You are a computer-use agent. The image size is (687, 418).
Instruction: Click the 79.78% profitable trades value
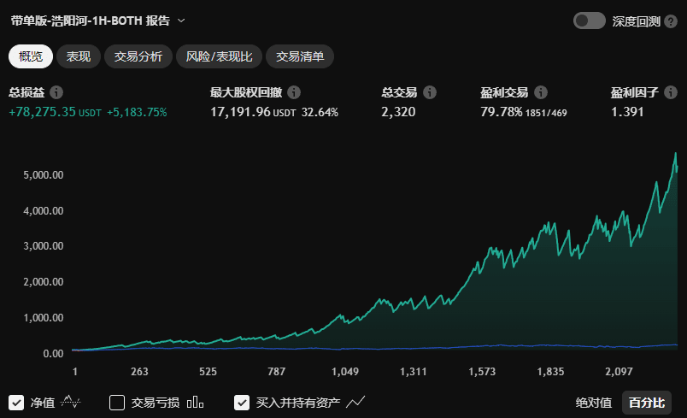502,112
